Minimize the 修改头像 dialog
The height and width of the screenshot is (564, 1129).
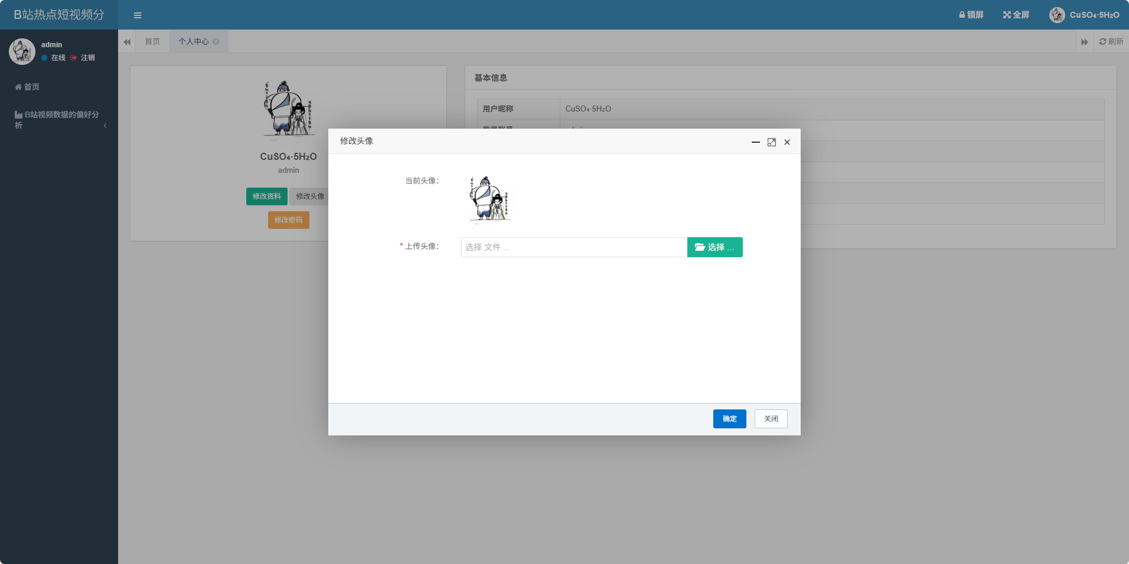(x=755, y=142)
